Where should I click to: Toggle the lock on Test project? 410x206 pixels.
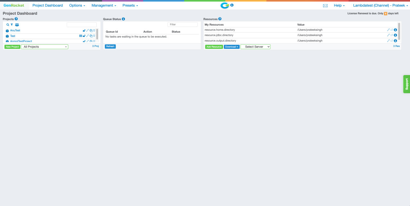[x=84, y=36]
